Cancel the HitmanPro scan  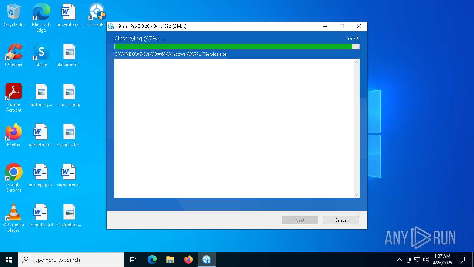click(341, 220)
